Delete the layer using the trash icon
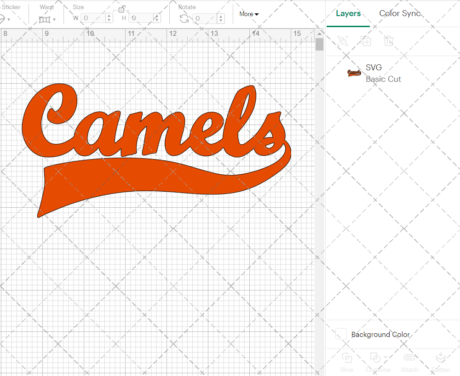Viewport: 460px width, 376px height. click(389, 41)
